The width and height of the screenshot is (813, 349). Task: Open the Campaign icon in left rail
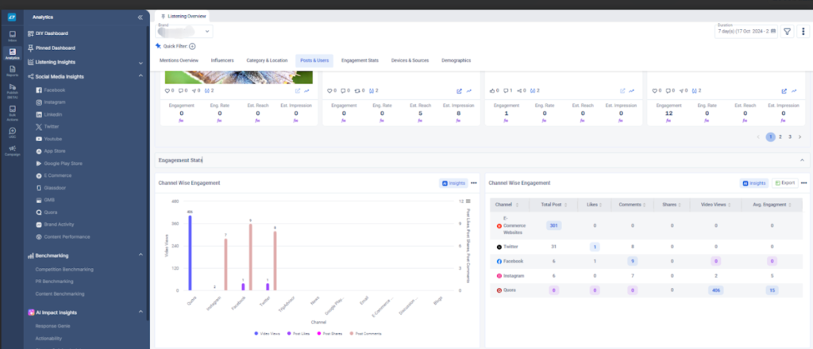[x=13, y=150]
